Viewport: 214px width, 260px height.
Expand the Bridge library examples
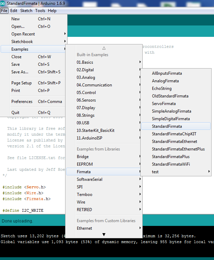(104, 157)
